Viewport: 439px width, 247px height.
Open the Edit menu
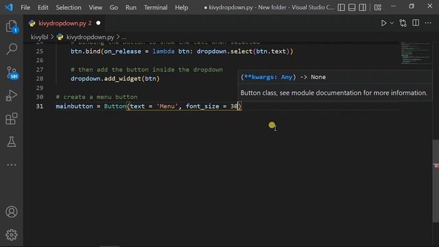click(x=43, y=8)
